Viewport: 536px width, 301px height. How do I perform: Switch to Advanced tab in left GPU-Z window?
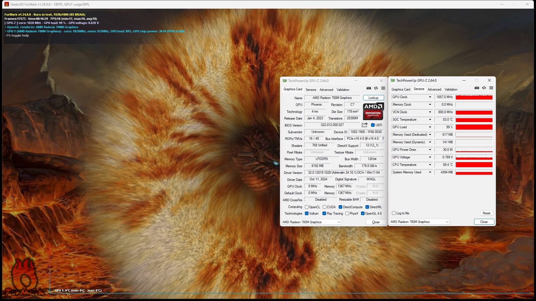(326, 90)
